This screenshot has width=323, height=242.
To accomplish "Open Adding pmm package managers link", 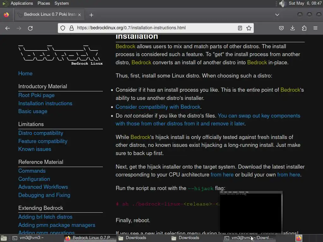I will point(57,225).
